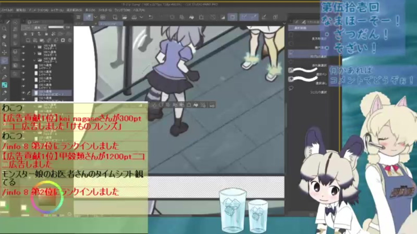Open the アニメーション(A) menu

pyautogui.click(x=38, y=10)
